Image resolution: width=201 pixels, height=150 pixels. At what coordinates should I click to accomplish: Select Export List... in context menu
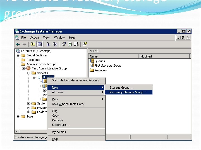[x=76, y=125]
